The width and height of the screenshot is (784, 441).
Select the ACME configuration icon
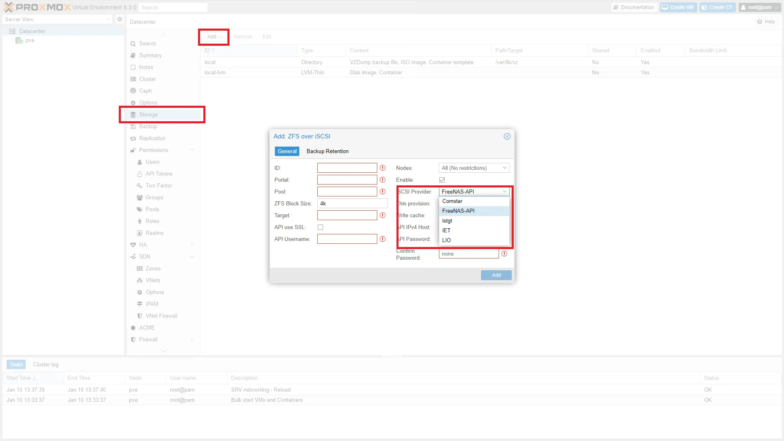point(133,327)
